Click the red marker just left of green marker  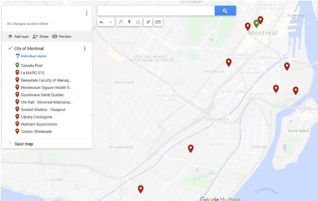coord(248,26)
